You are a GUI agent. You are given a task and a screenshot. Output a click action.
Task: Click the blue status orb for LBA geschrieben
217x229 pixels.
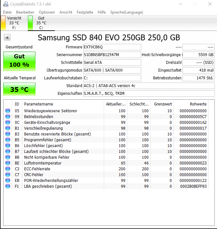click(x=8, y=186)
